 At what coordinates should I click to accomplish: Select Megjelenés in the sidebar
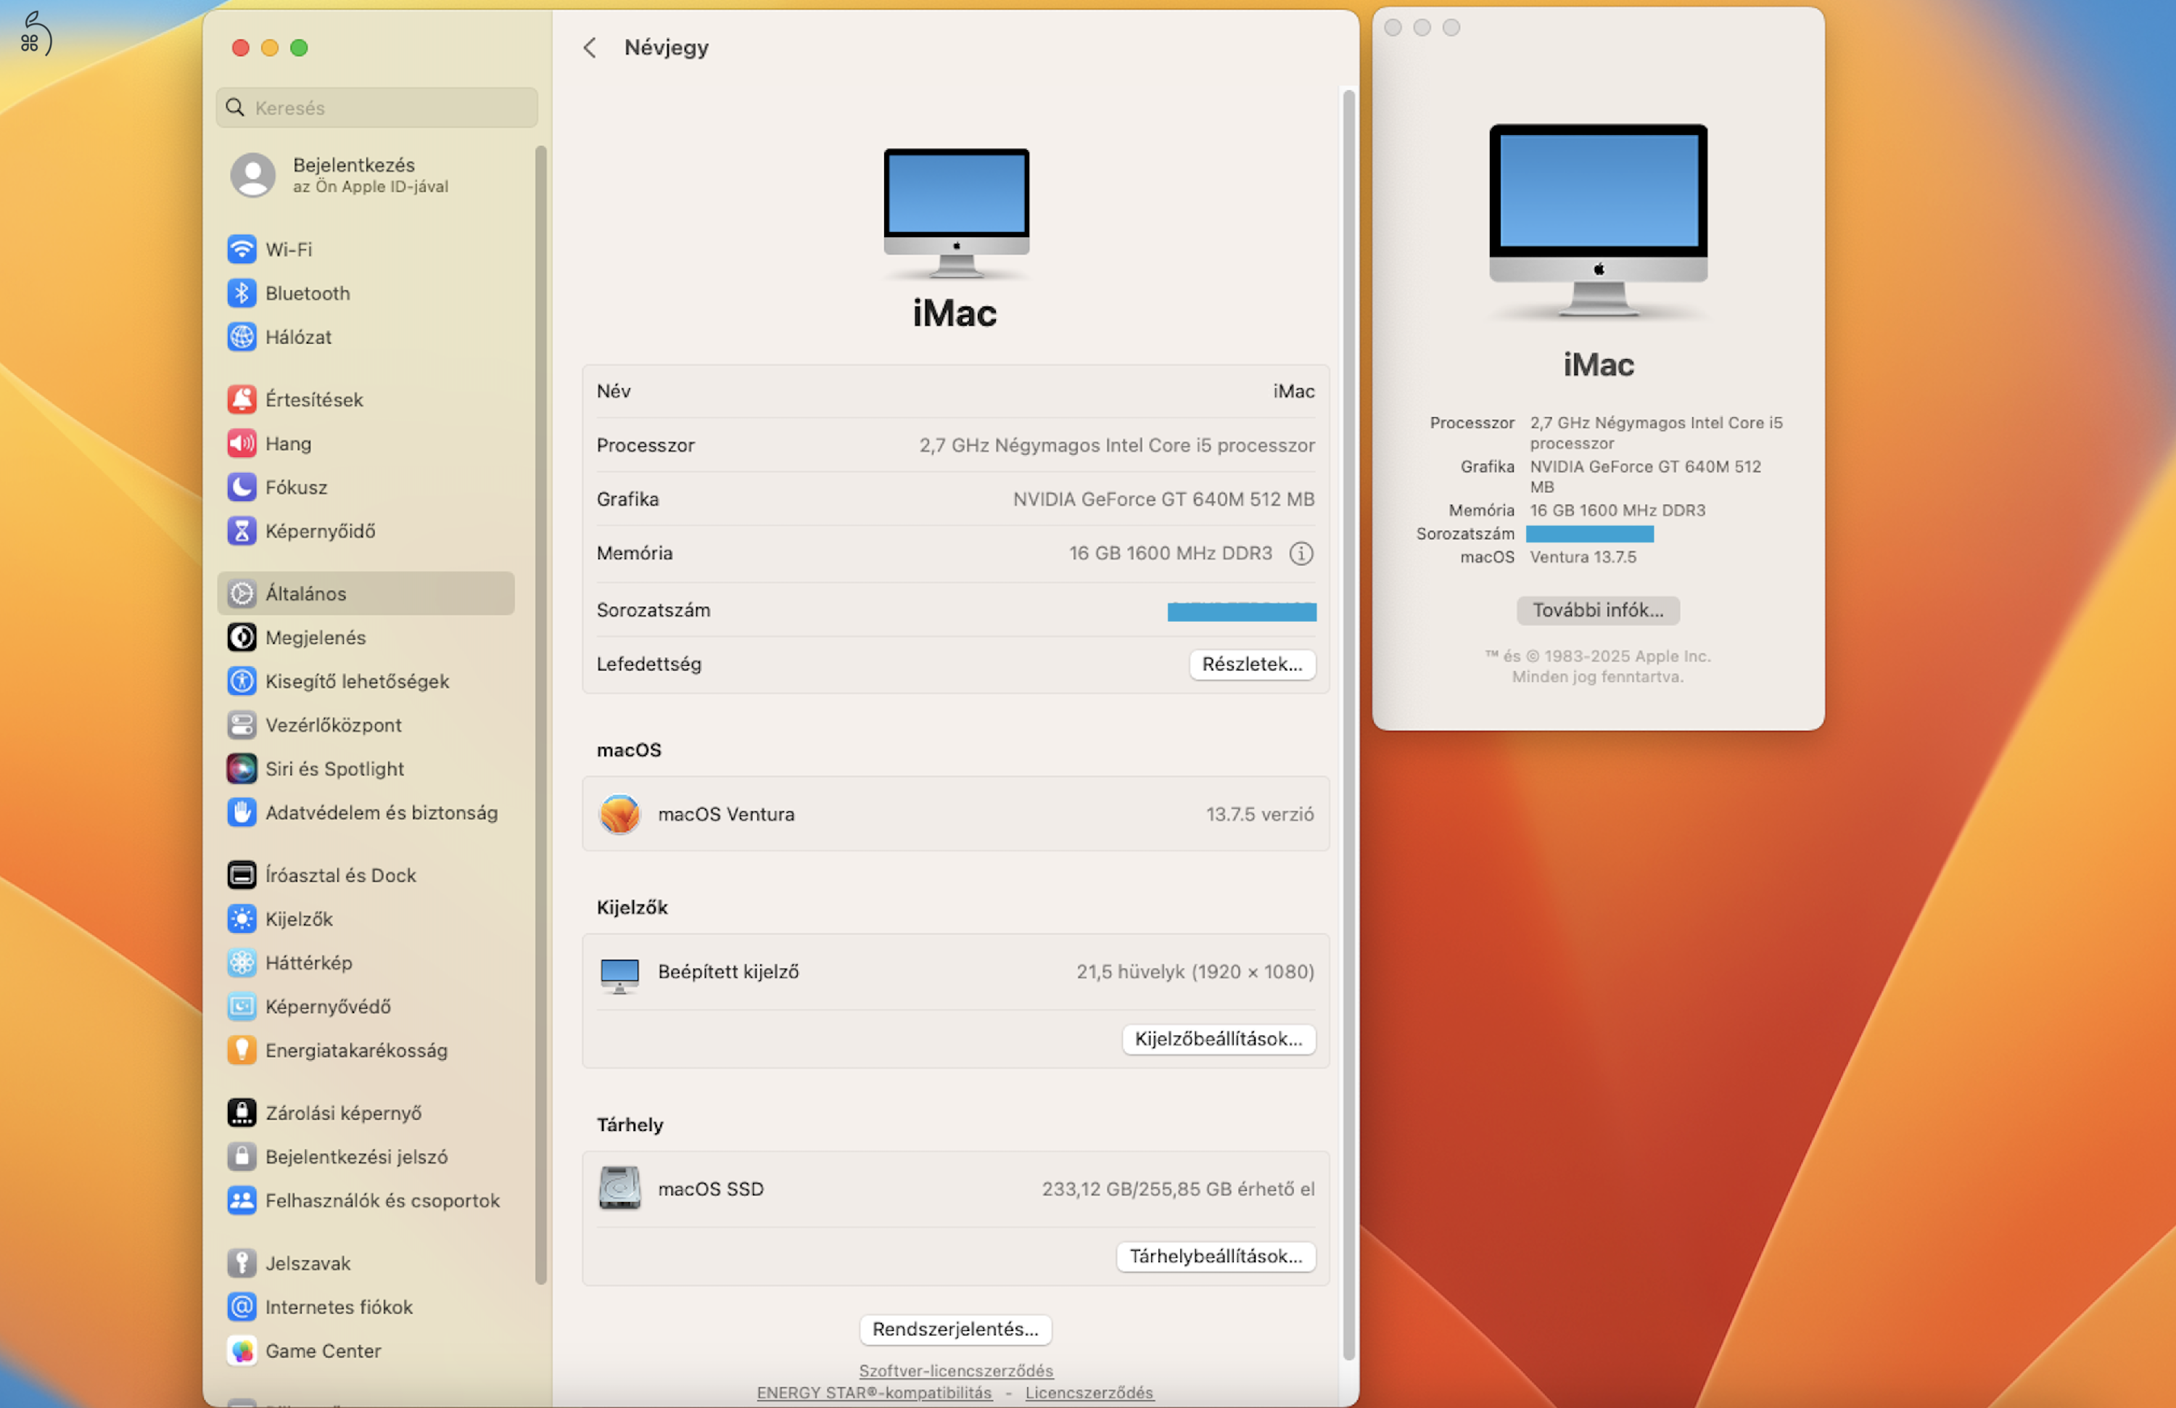coord(315,637)
